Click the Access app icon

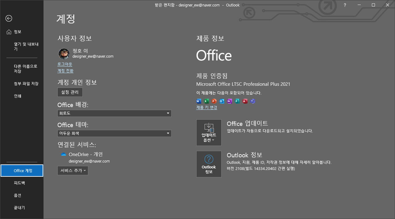pyautogui.click(x=245, y=101)
